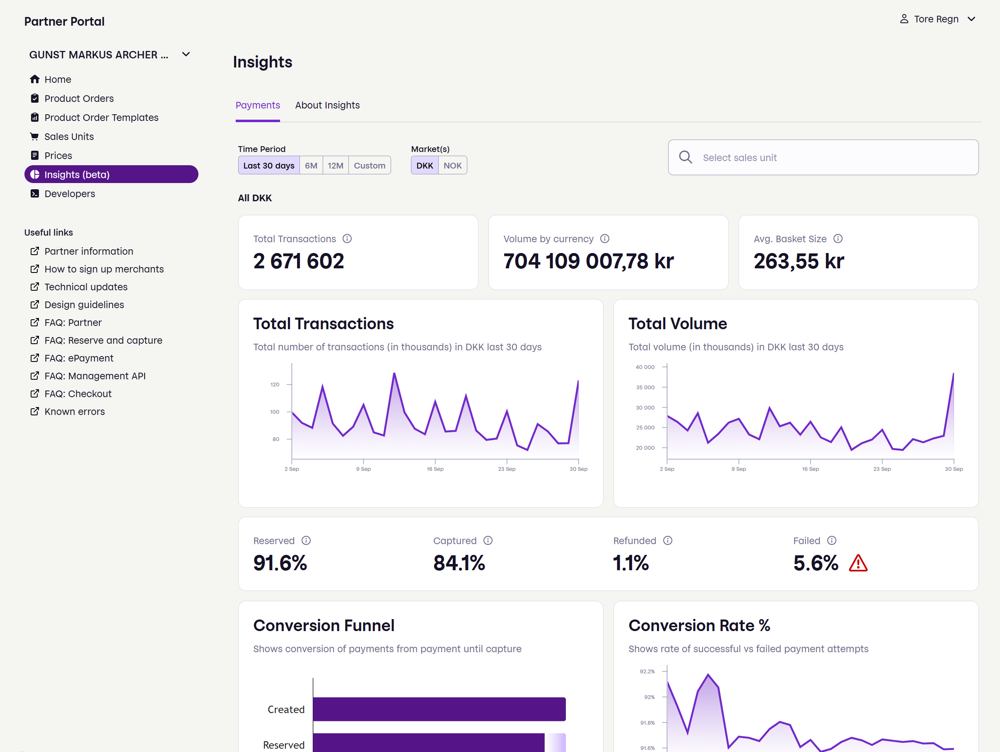
Task: Select the 6M time period
Action: pyautogui.click(x=311, y=165)
